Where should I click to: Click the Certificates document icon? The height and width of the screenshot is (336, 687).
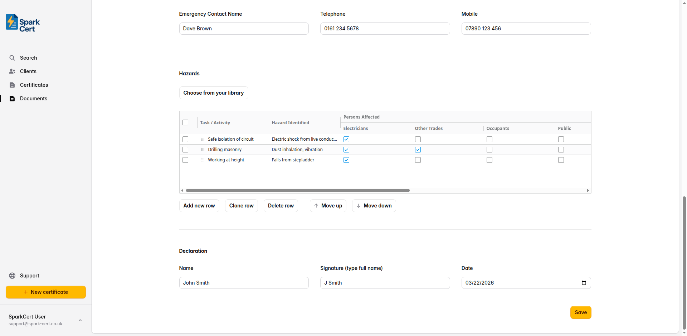pos(12,85)
